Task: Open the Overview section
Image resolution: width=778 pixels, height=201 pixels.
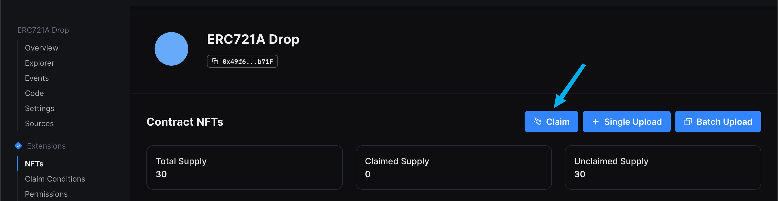Action: [x=41, y=48]
